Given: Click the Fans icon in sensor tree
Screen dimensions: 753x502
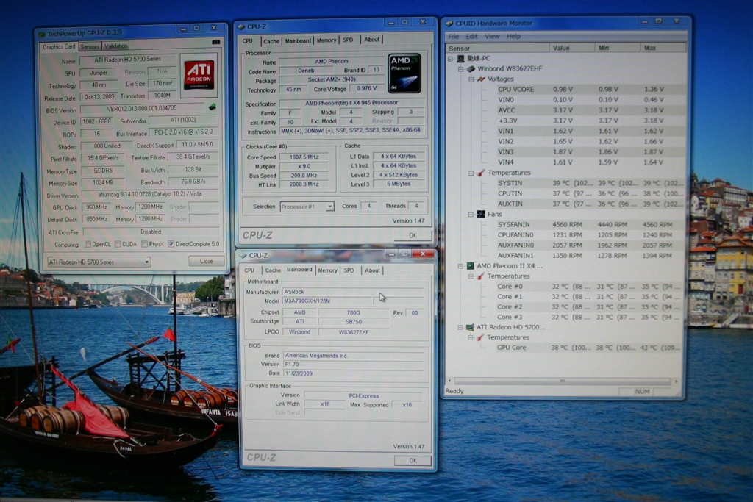Looking at the screenshot, I should click(x=481, y=214).
